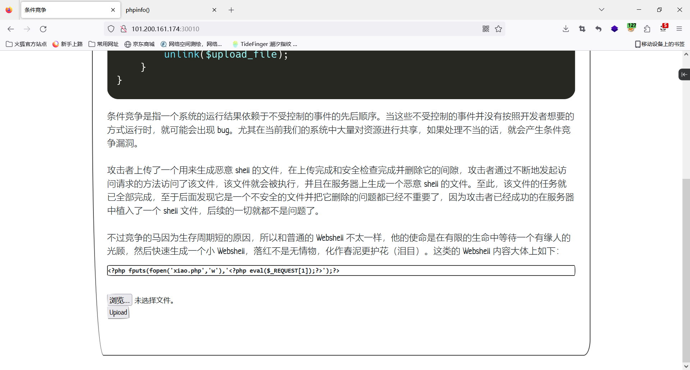Close the phpinfo() tab
This screenshot has height=370, width=690.
[214, 10]
